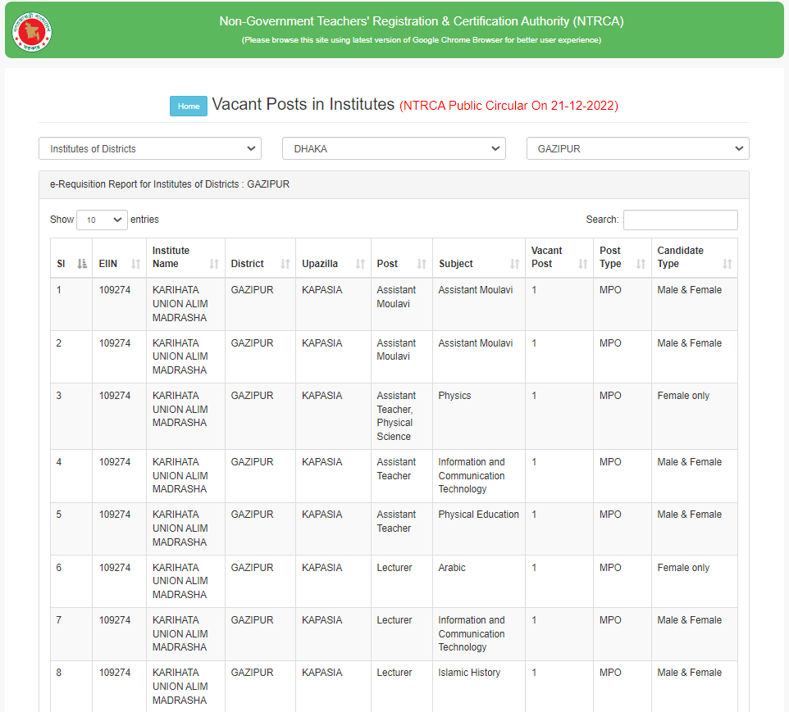789x712 pixels.
Task: Open the GAZIPUR district dropdown
Action: coord(637,149)
